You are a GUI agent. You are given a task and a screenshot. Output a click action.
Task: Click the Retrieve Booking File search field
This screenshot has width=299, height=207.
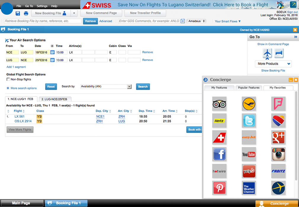tap(43, 21)
